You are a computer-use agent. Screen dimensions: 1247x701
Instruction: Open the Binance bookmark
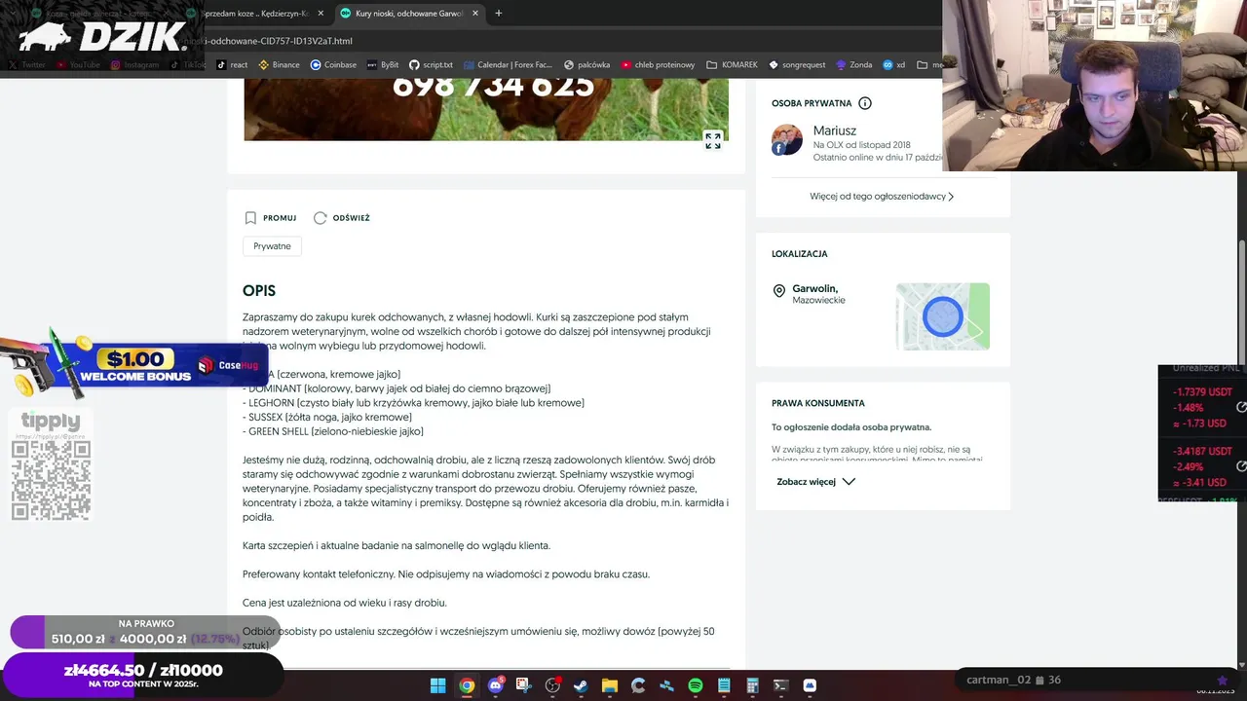click(x=279, y=65)
